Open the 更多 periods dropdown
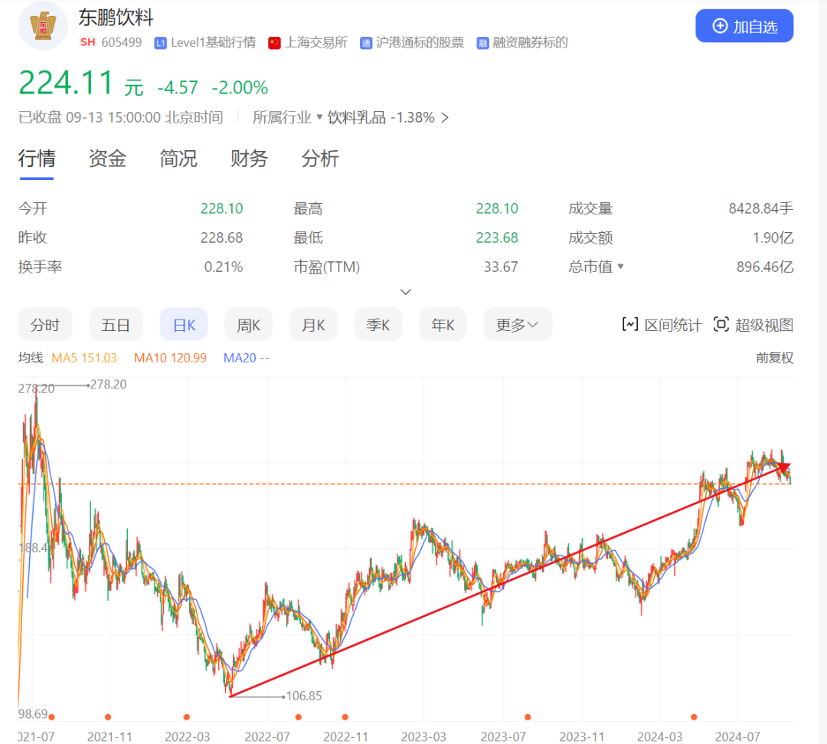This screenshot has height=744, width=827. pyautogui.click(x=518, y=325)
